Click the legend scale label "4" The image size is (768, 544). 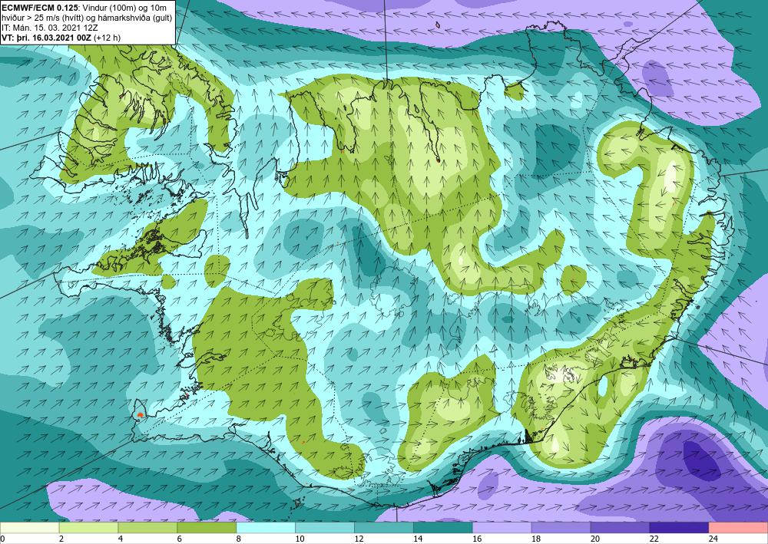click(x=121, y=539)
